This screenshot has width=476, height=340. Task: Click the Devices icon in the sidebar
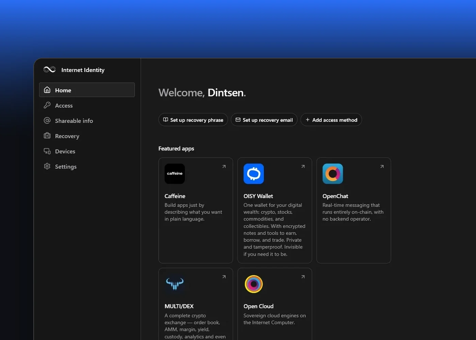click(x=47, y=151)
